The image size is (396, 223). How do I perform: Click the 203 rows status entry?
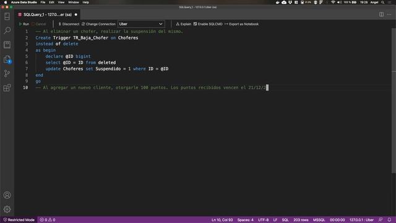[301, 220]
